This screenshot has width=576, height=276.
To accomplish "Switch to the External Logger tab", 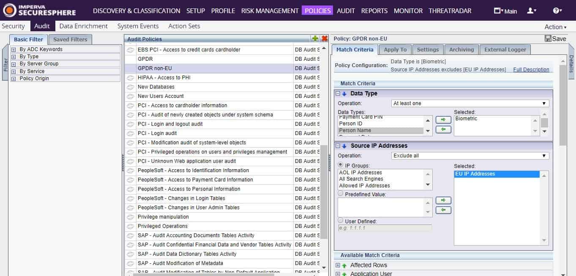I will pos(505,49).
